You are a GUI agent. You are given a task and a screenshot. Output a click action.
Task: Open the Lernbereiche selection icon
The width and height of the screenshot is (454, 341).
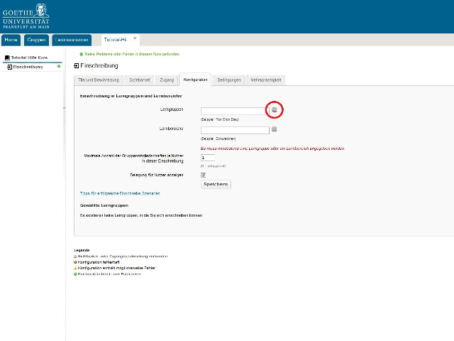275,129
